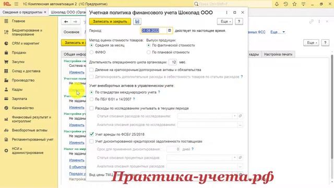
Task: Open аналитика списания расходов ellipsis selector
Action: (240, 125)
